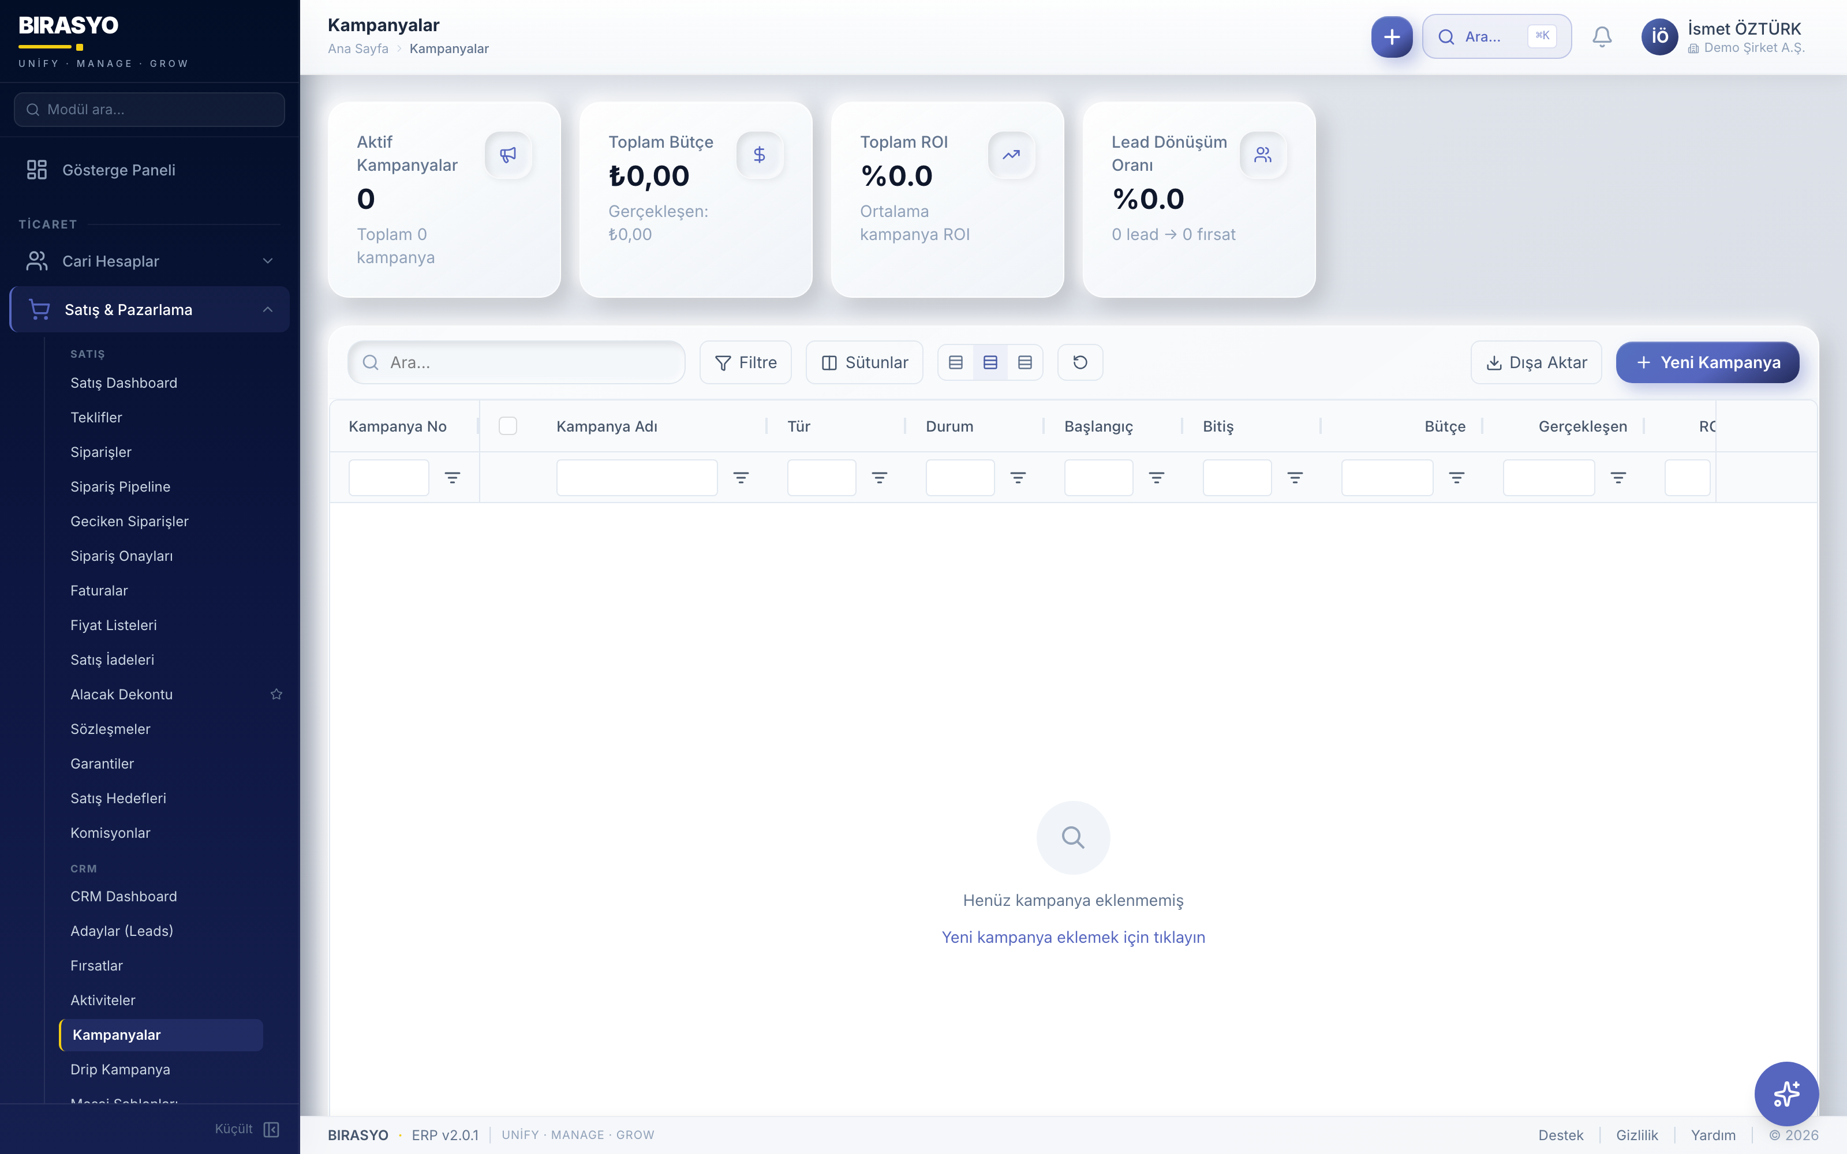Switch to the comfortable row density view
This screenshot has width=1847, height=1154.
coord(1025,362)
